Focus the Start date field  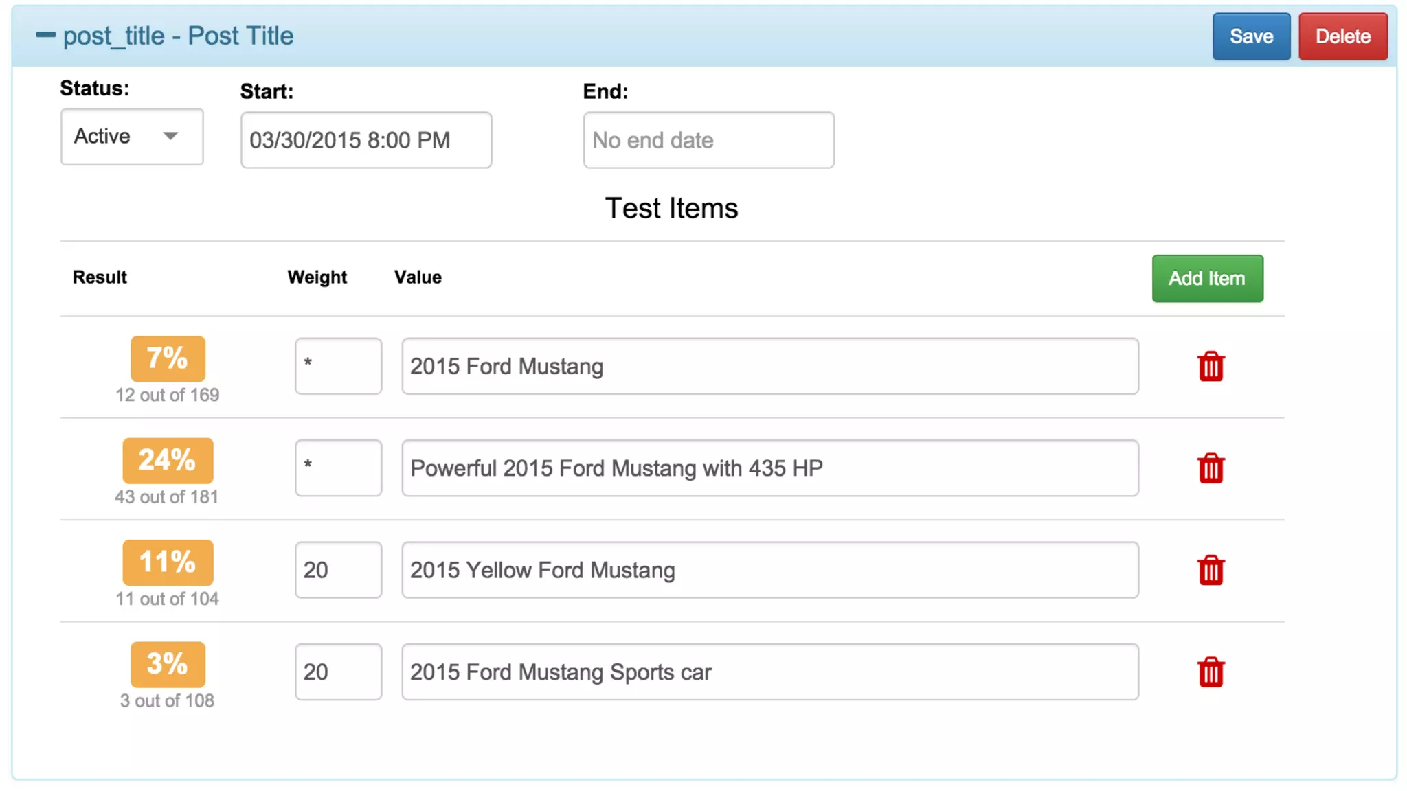point(365,140)
